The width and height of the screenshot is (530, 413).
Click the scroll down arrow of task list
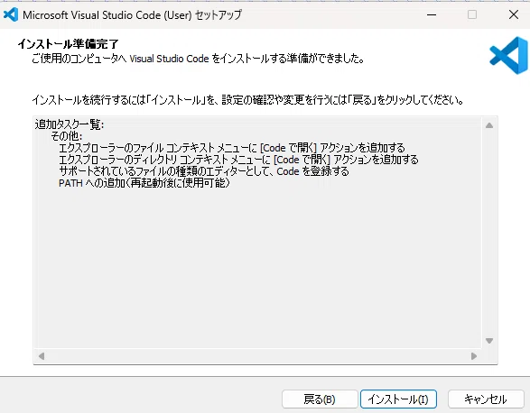coord(489,341)
